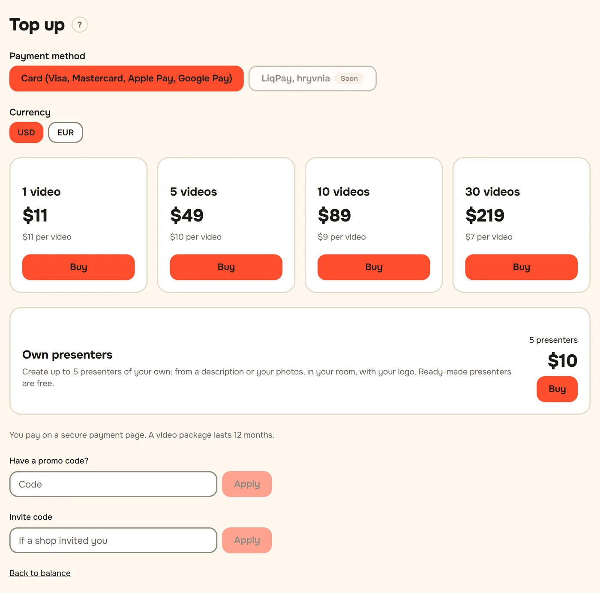The width and height of the screenshot is (600, 593).
Task: Buy the 30 videos package for $219
Action: tap(521, 267)
